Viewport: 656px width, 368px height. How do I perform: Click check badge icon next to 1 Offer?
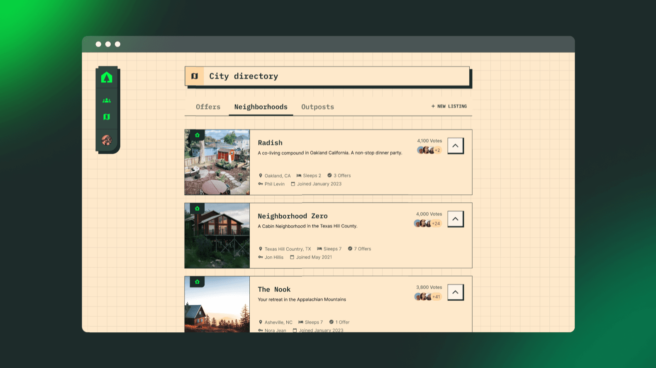coord(332,322)
